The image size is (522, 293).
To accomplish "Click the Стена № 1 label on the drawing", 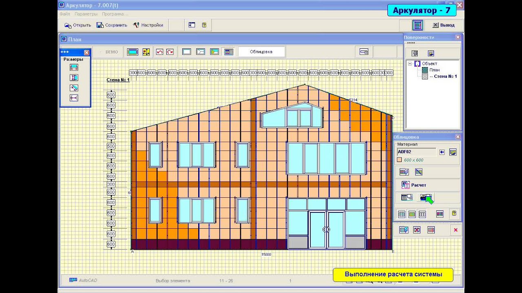I will [118, 80].
